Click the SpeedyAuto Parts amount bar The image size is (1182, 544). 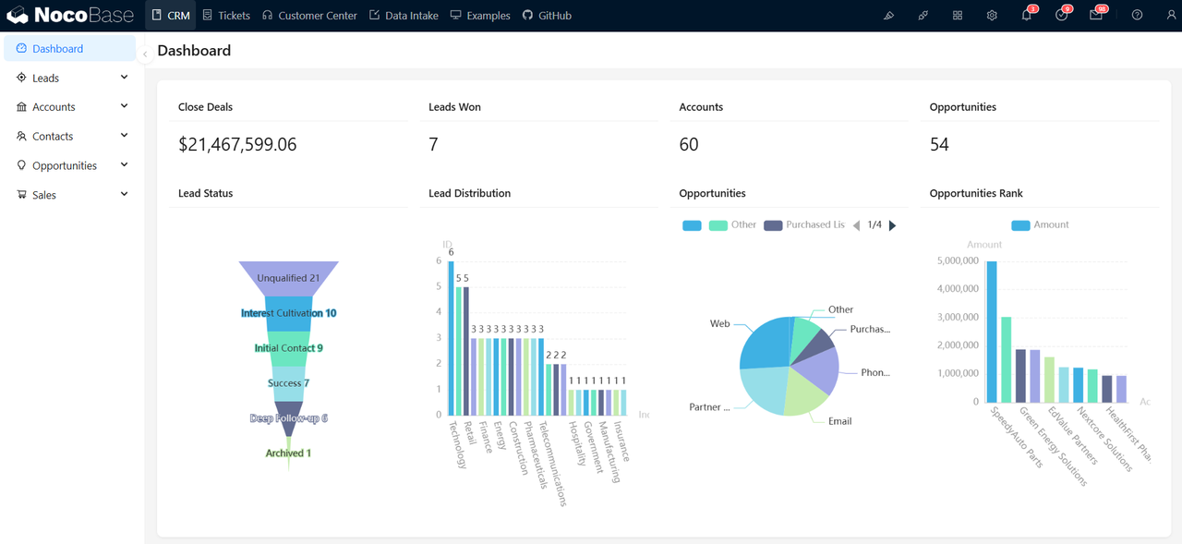coord(992,332)
